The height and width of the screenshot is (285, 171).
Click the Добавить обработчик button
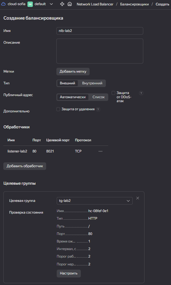(x=25, y=166)
